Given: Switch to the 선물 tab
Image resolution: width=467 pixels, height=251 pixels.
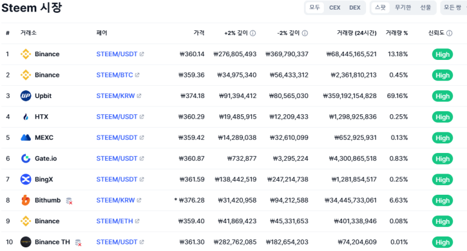Looking at the screenshot, I should (x=425, y=7).
